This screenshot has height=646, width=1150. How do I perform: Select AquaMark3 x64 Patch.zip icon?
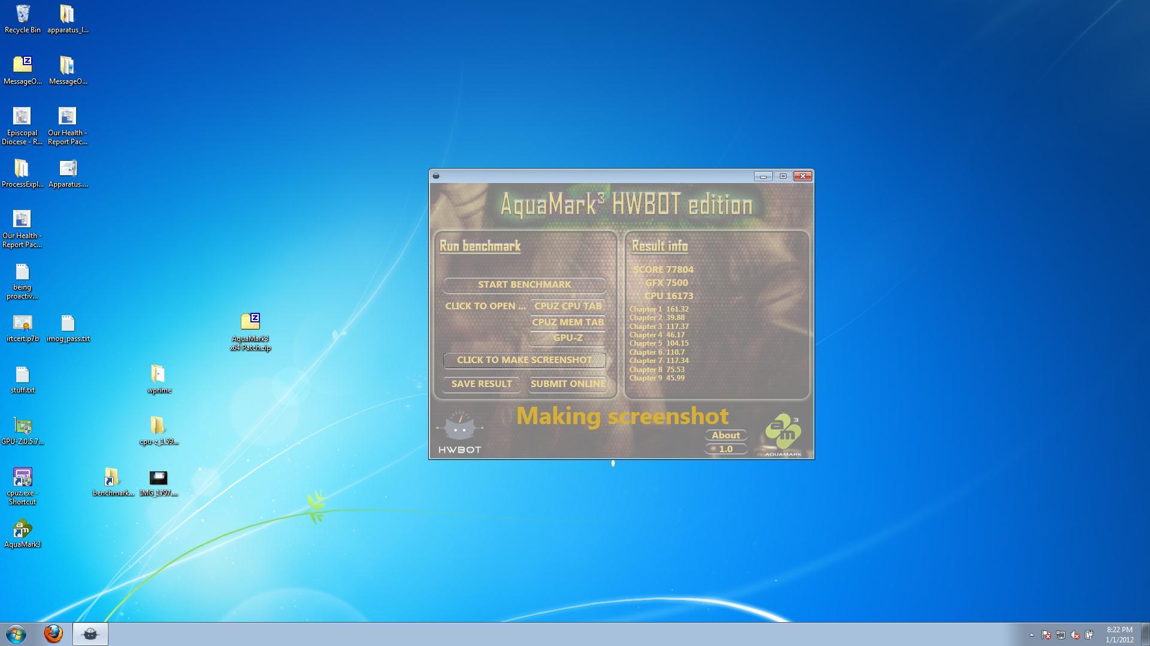[x=250, y=331]
